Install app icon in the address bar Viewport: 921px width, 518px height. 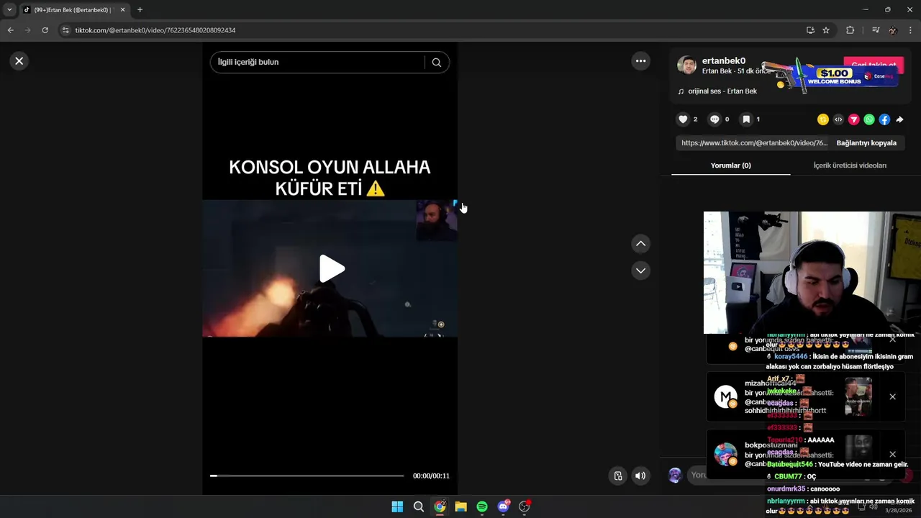click(810, 30)
